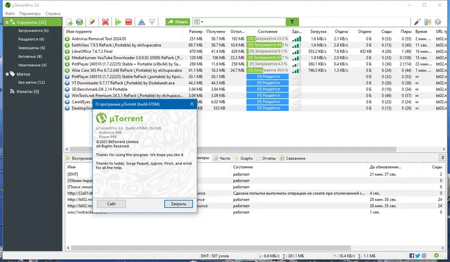
Task: Click the Facebook icon in status bar
Action: point(412,256)
